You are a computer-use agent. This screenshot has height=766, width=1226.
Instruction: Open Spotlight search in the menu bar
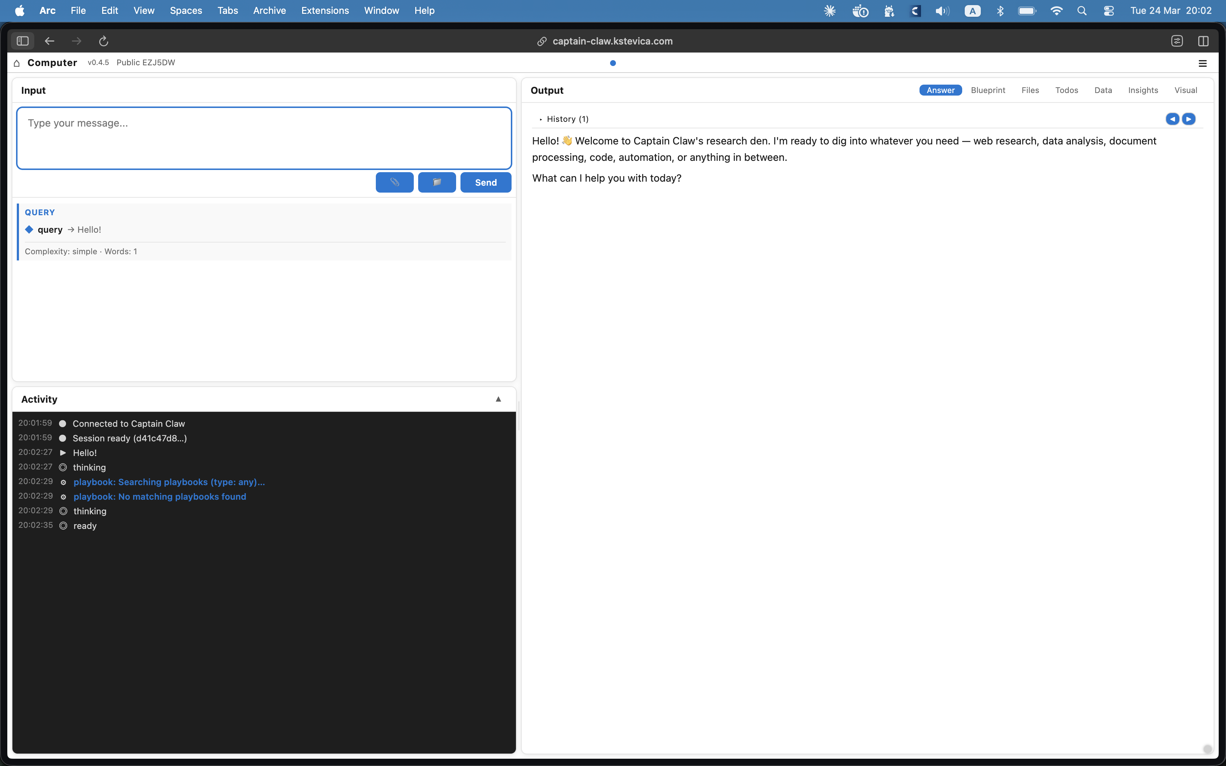[1082, 11]
